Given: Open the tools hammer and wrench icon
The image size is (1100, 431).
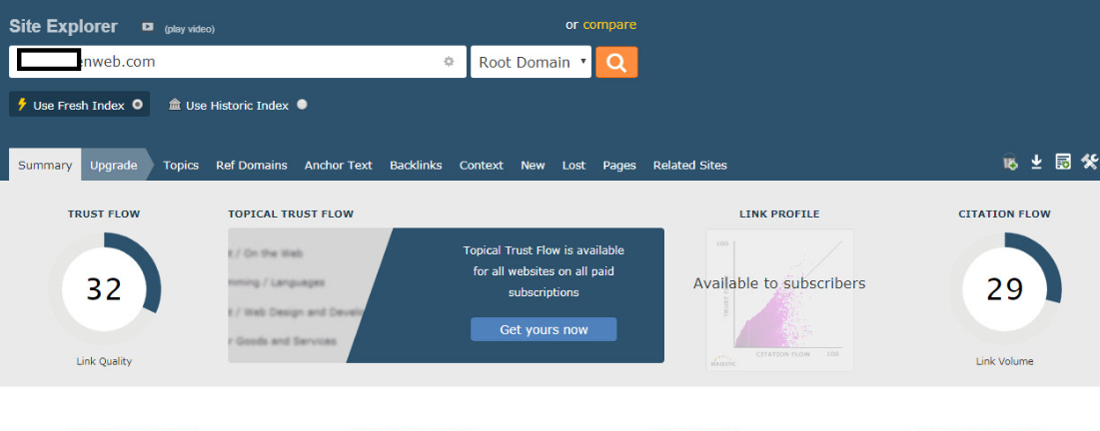Looking at the screenshot, I should (x=1089, y=162).
